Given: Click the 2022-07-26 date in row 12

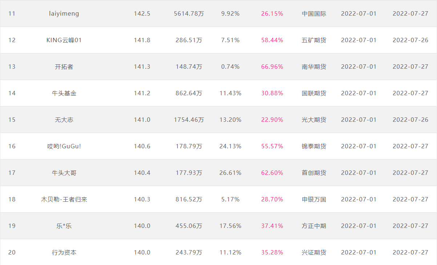Looking at the screenshot, I should (x=410, y=40).
